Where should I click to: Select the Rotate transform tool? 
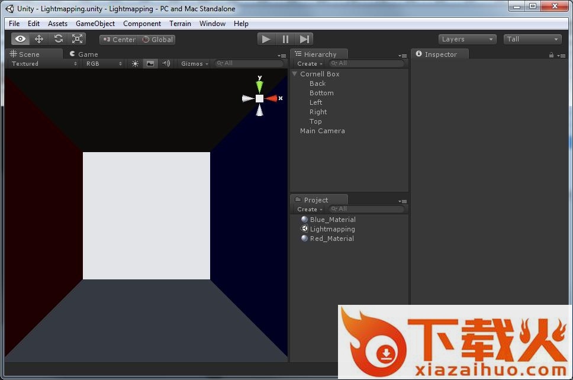pos(58,39)
